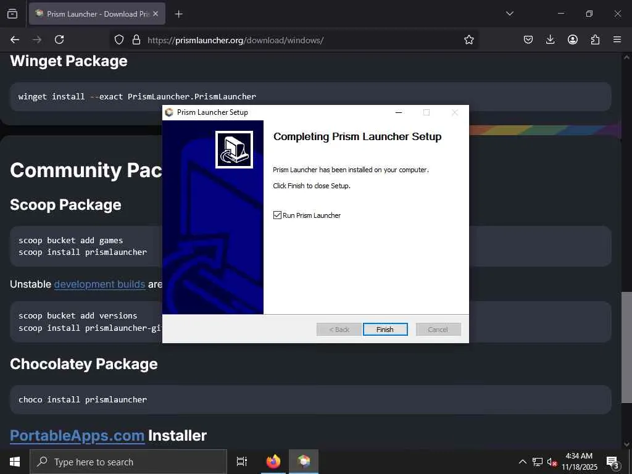Show hidden system tray icons
The height and width of the screenshot is (474, 632).
(x=522, y=462)
